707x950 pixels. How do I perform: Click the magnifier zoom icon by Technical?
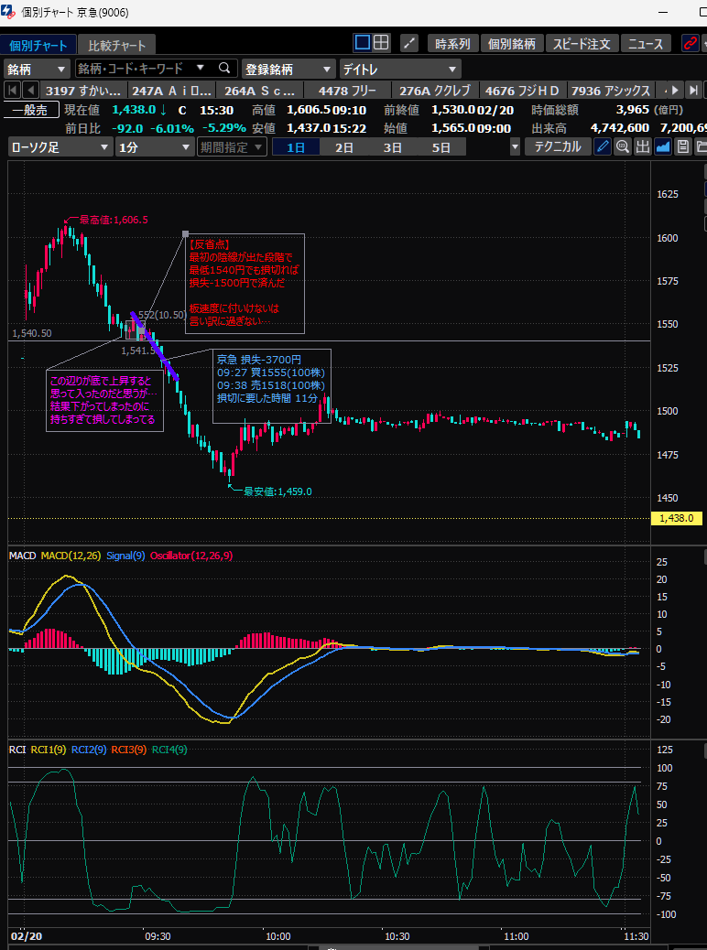pyautogui.click(x=622, y=146)
